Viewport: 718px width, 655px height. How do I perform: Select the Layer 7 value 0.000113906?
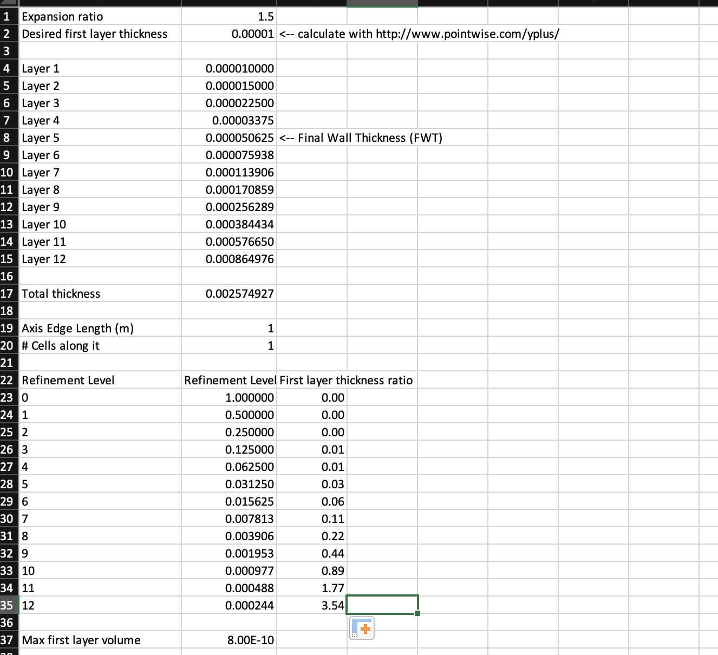(x=229, y=173)
